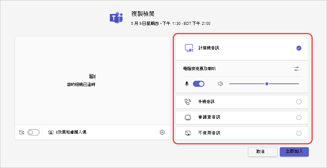327x168 pixels.
Task: Click the camera-off icon in the video preview
Action: point(92,76)
